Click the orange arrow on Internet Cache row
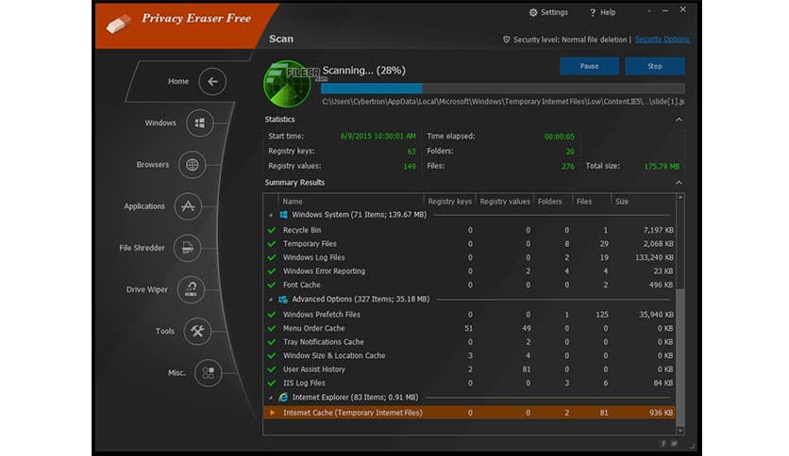Viewport: 789px width, 456px height. (x=272, y=413)
